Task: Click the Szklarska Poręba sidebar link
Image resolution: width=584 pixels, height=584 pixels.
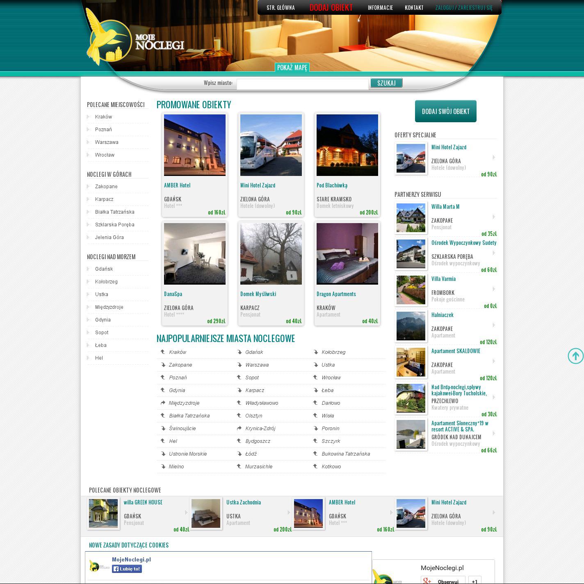Action: 114,225
